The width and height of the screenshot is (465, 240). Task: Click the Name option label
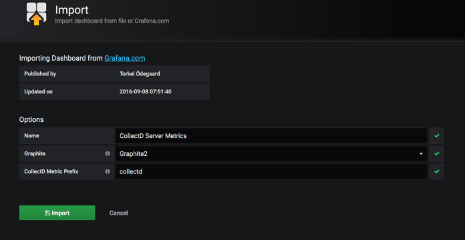pyautogui.click(x=31, y=136)
